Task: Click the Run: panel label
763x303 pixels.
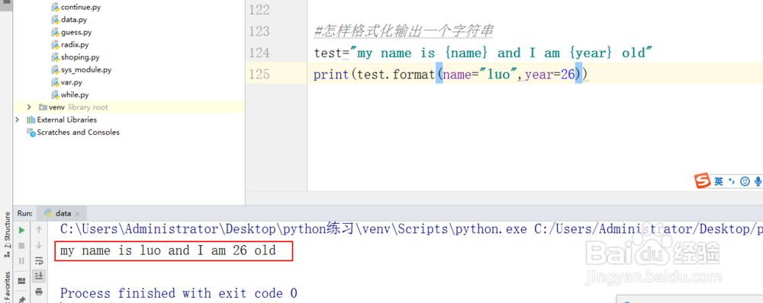Action: (25, 213)
